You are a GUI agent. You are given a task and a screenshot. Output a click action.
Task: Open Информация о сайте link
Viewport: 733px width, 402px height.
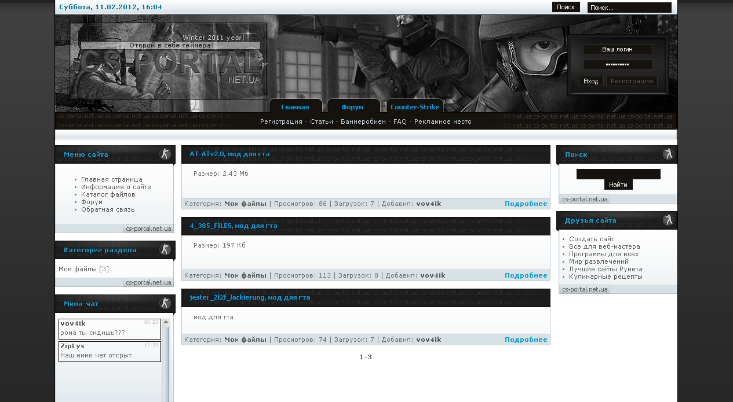point(116,187)
